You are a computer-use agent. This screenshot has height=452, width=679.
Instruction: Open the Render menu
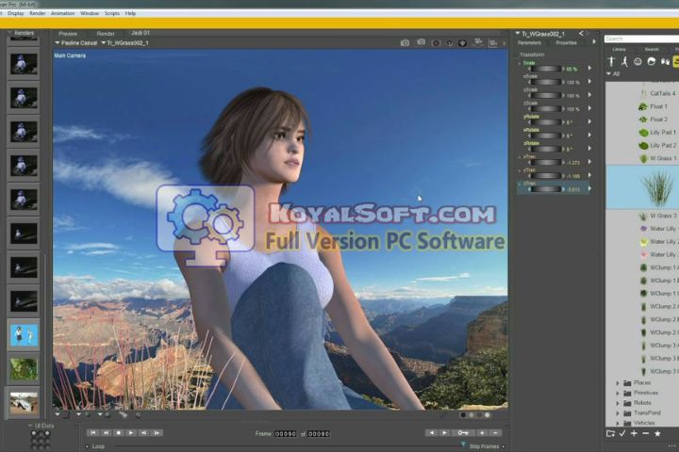(37, 13)
